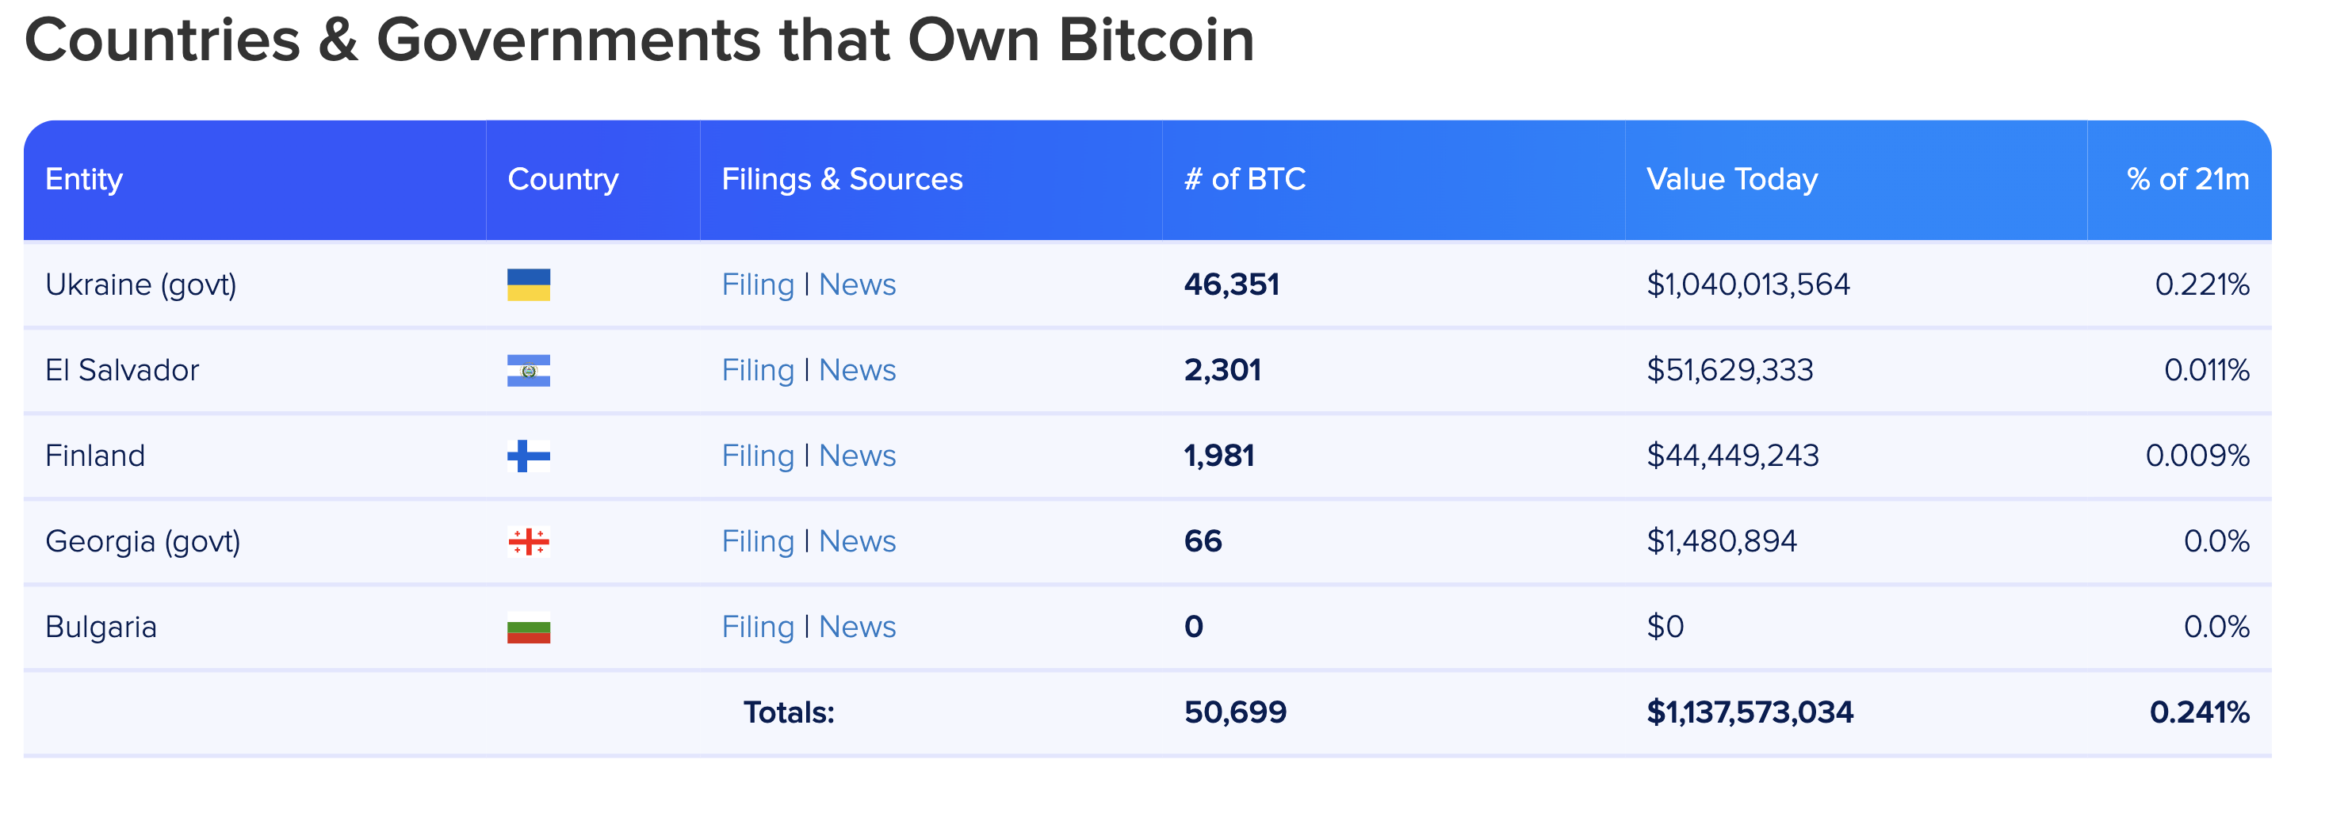The height and width of the screenshot is (832, 2329).
Task: Open the Filing link for Ukraine
Action: (758, 284)
